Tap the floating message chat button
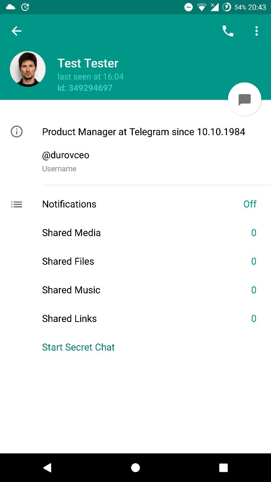Image resolution: width=271 pixels, height=482 pixels. tap(245, 99)
